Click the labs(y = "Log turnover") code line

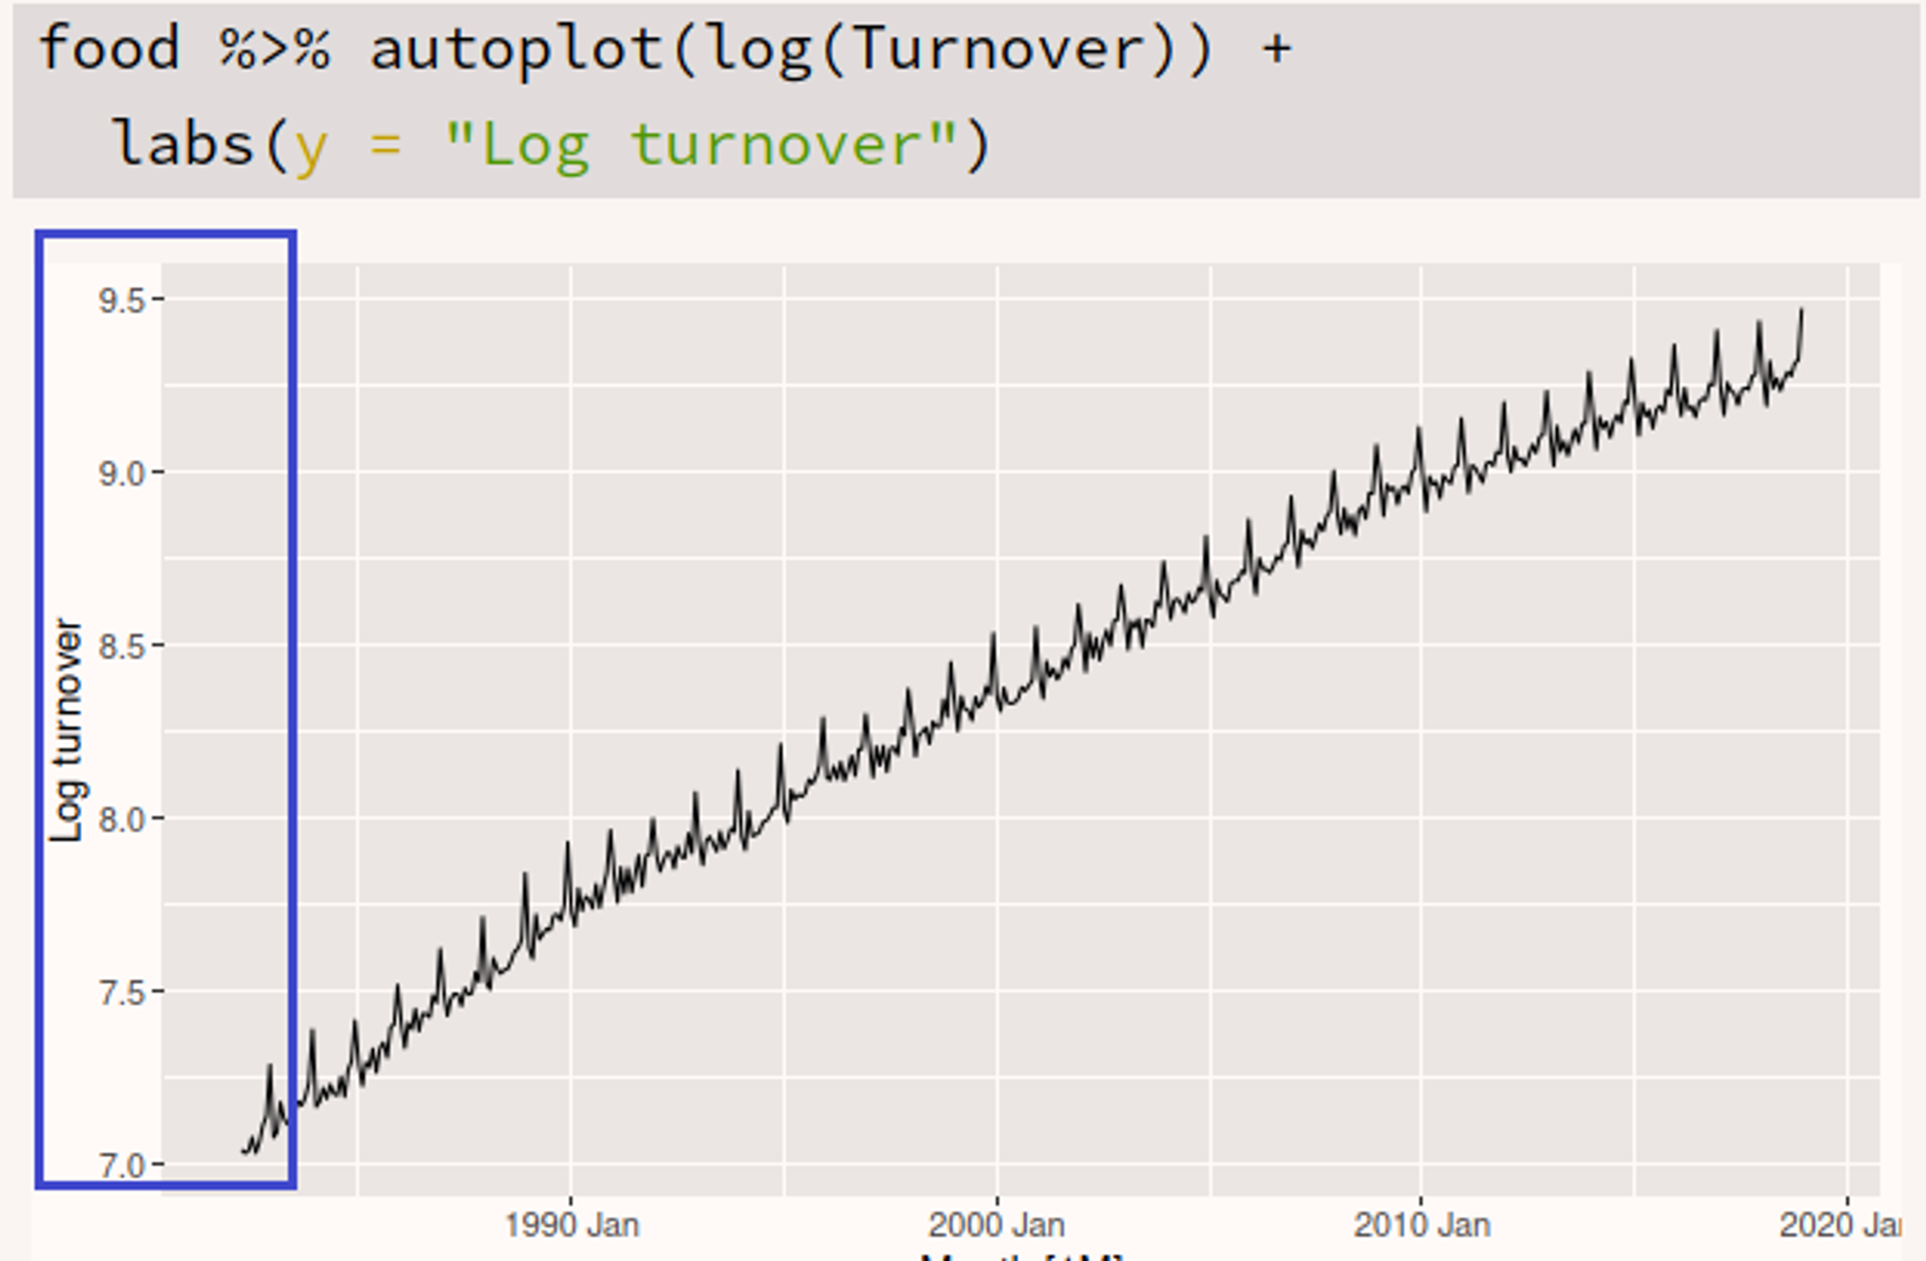[551, 145]
